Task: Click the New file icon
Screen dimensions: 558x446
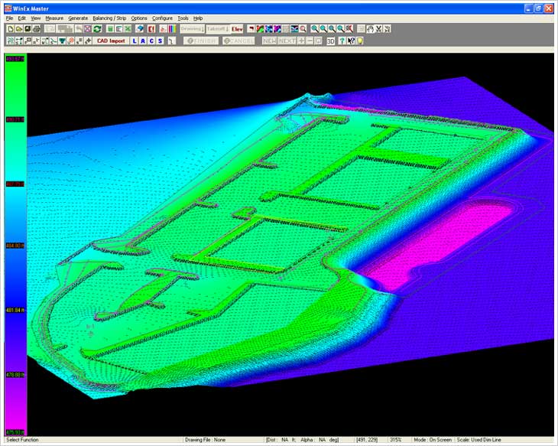Action: 11,29
